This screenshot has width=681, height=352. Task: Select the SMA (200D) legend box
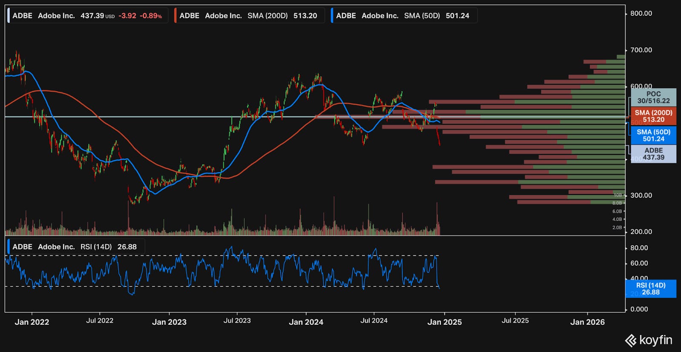click(x=249, y=16)
